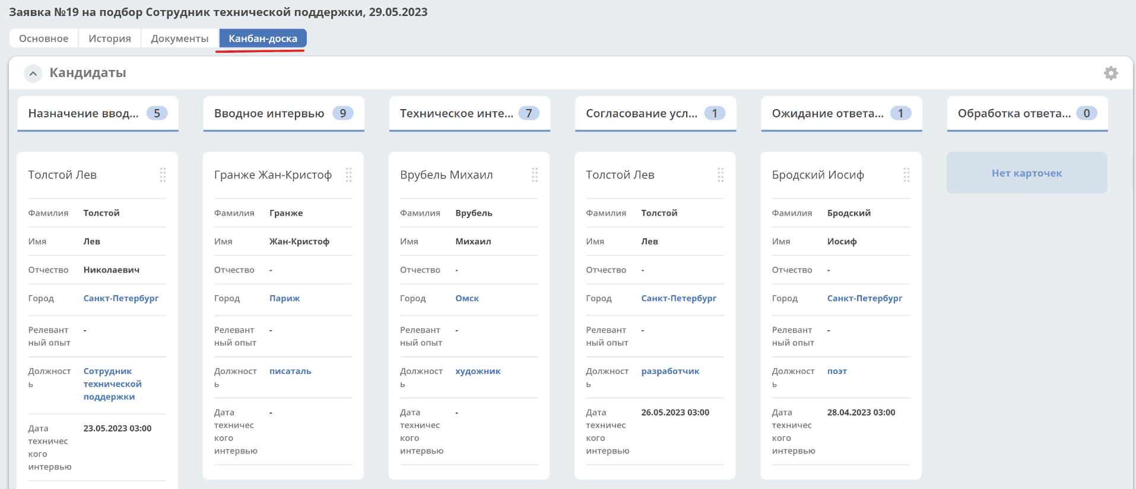Click first name value Михаил

pos(473,241)
